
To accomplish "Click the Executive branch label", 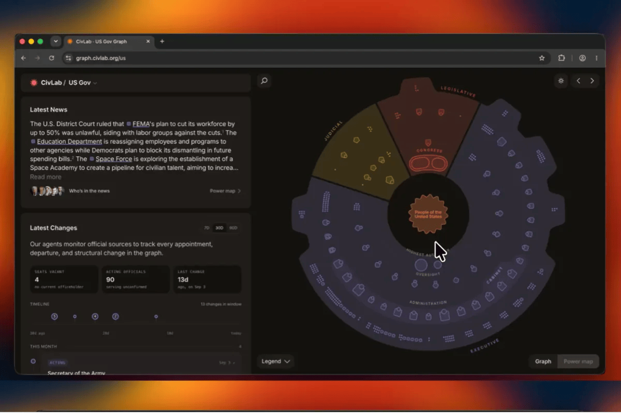I will (485, 346).
